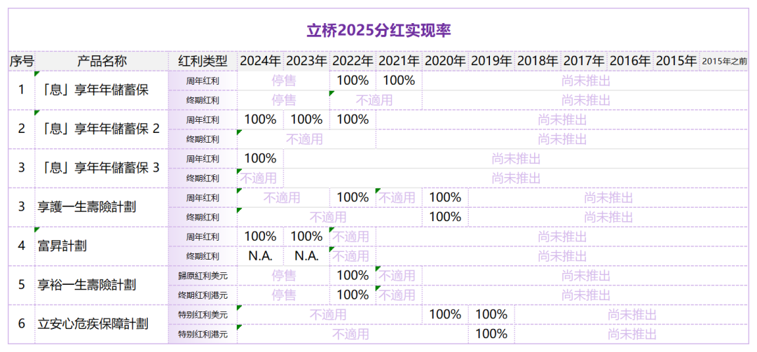Click 2021年 不適用 in 歸原紅利美元 row
757x352 pixels.
point(400,276)
